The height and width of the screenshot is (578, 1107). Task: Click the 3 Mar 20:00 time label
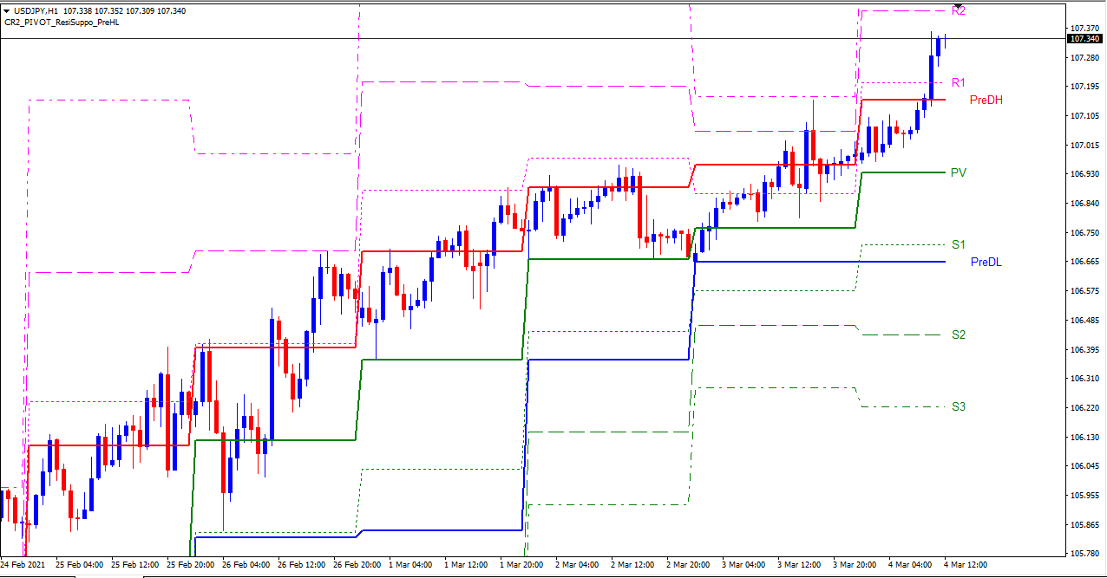[x=856, y=564]
